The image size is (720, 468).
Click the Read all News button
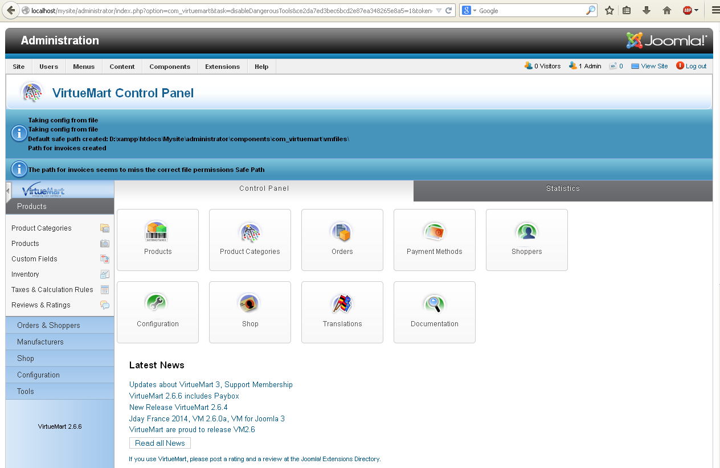[160, 443]
